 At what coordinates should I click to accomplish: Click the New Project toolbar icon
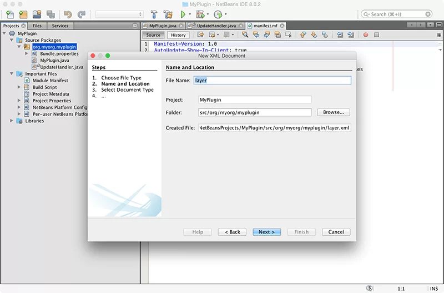[x=23, y=14]
